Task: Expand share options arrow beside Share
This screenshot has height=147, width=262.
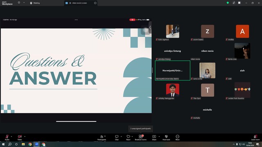Action: point(159,136)
